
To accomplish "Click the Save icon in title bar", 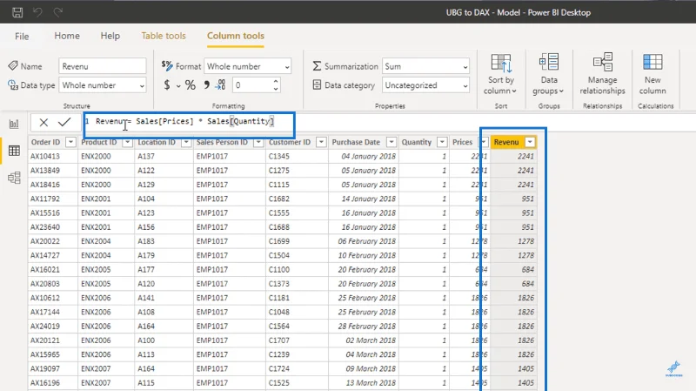I will [x=17, y=12].
